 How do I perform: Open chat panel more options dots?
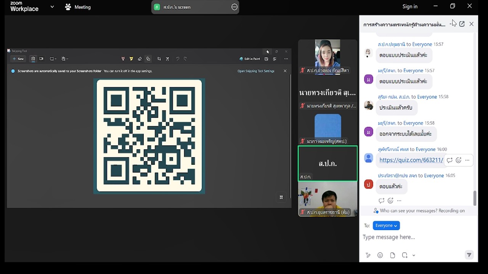451,24
